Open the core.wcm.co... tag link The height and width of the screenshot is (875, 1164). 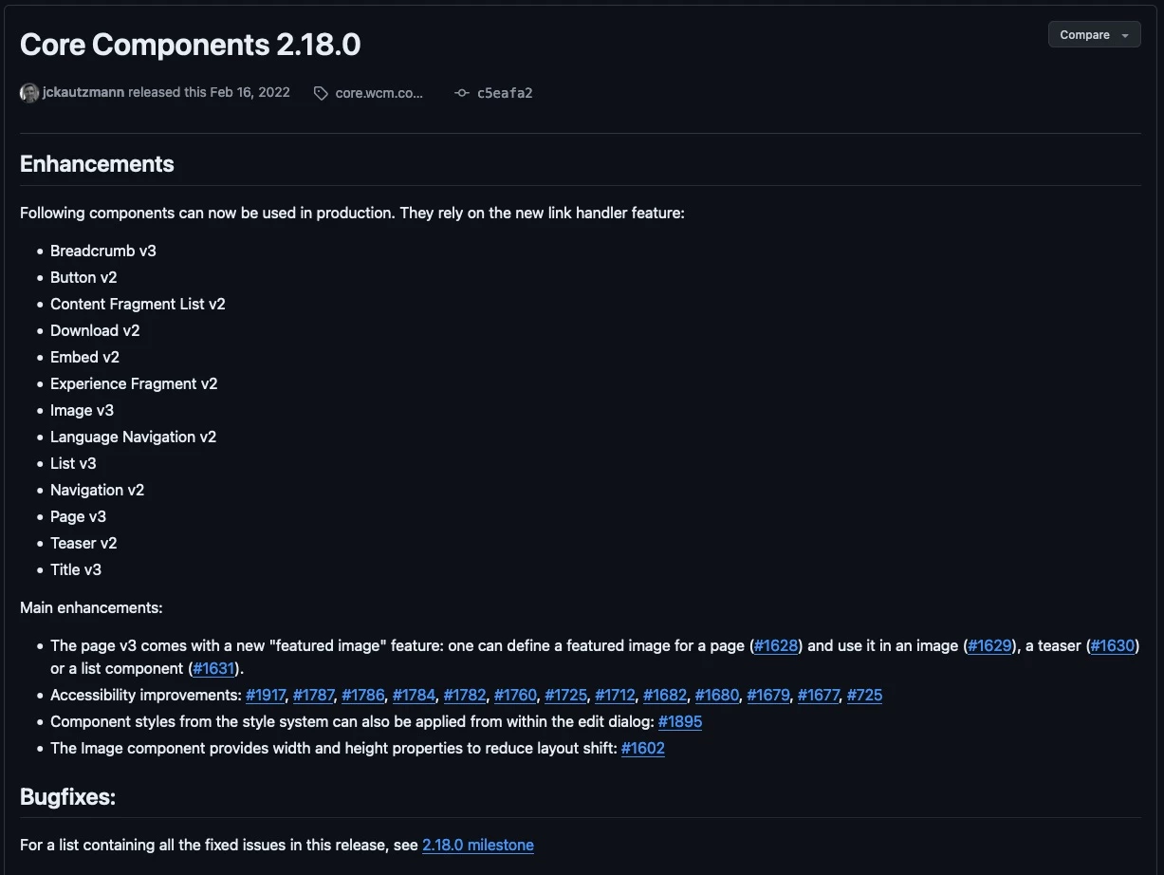pyautogui.click(x=379, y=93)
